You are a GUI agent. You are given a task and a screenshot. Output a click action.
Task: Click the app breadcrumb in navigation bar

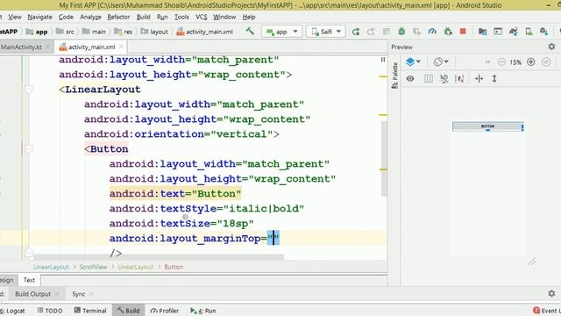coord(37,32)
